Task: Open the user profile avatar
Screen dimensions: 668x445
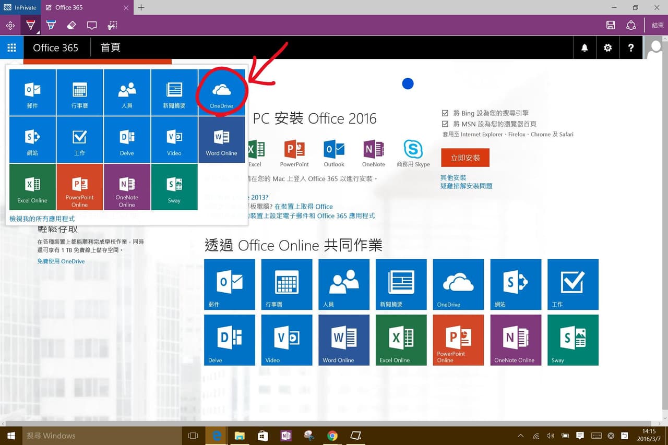Action: (655, 47)
